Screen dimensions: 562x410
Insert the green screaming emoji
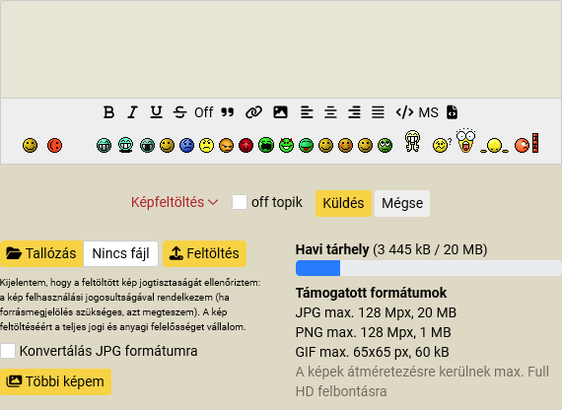pyautogui.click(x=266, y=145)
